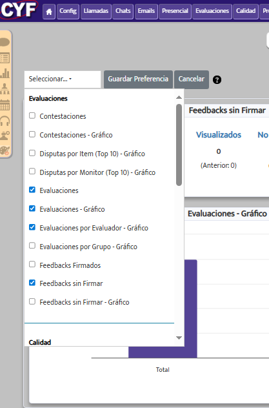269x408 pixels.
Task: Open the organization hierarchy sidebar icon
Action: click(x=5, y=89)
